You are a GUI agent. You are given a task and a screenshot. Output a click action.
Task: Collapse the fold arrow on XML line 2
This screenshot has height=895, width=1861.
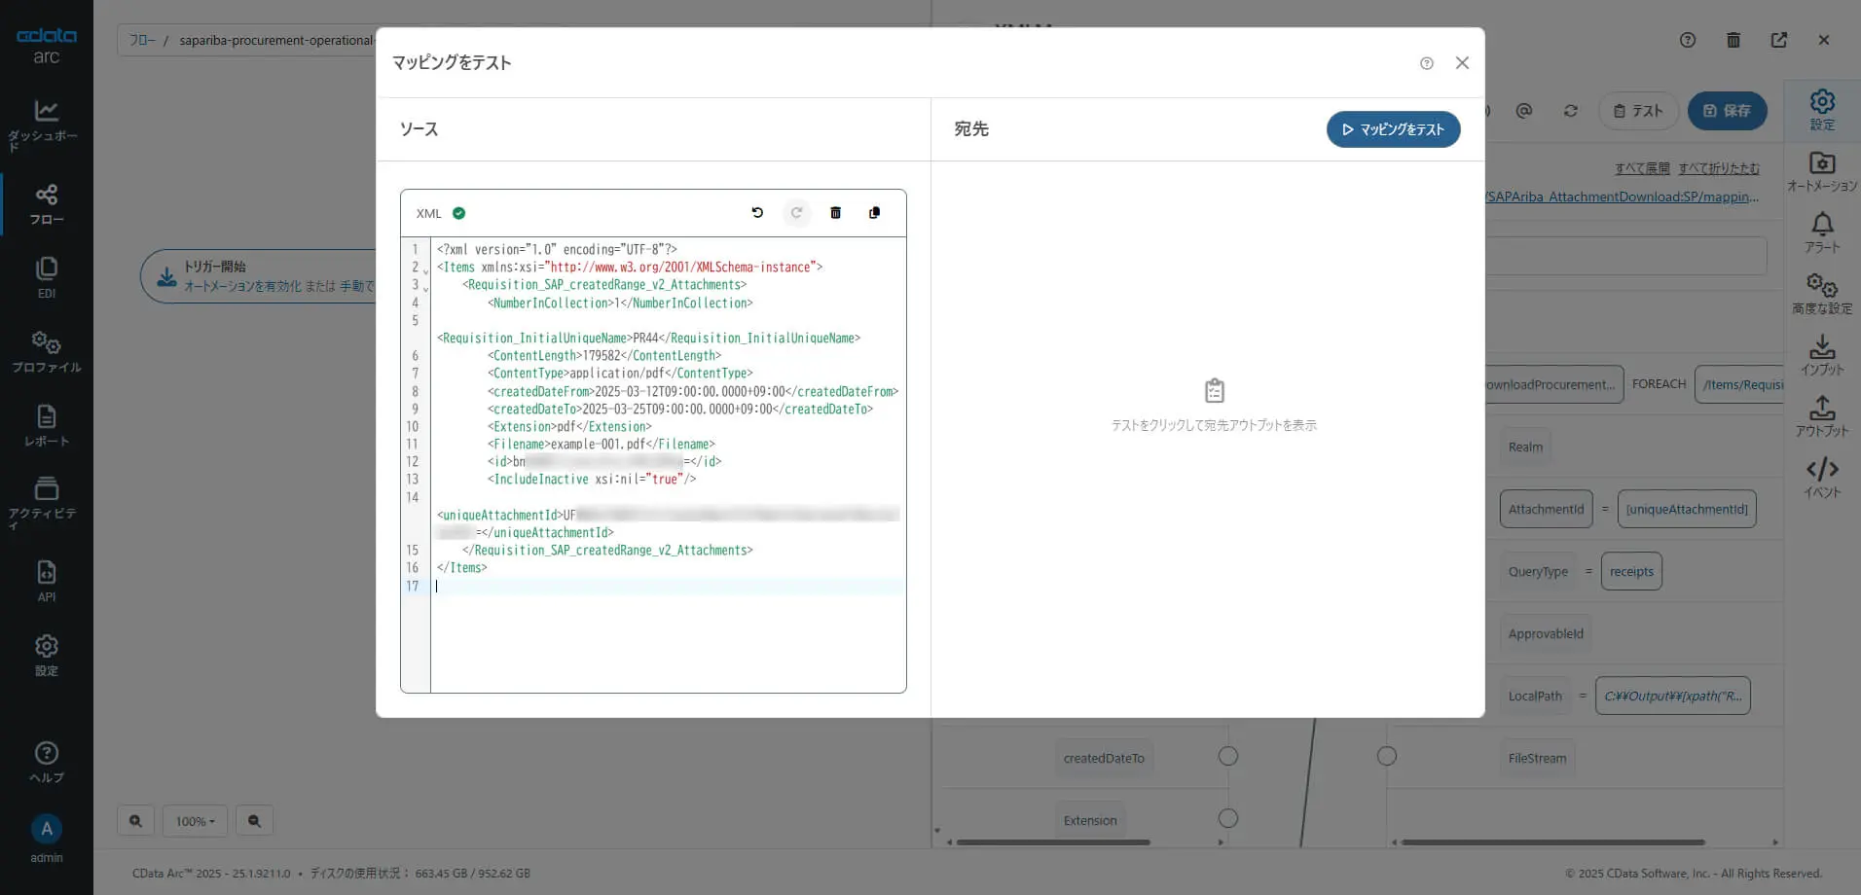[x=425, y=271]
